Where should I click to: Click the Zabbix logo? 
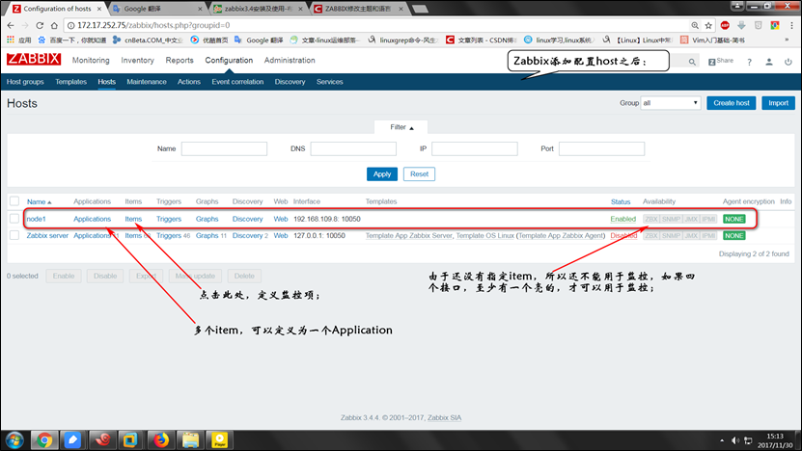(34, 59)
